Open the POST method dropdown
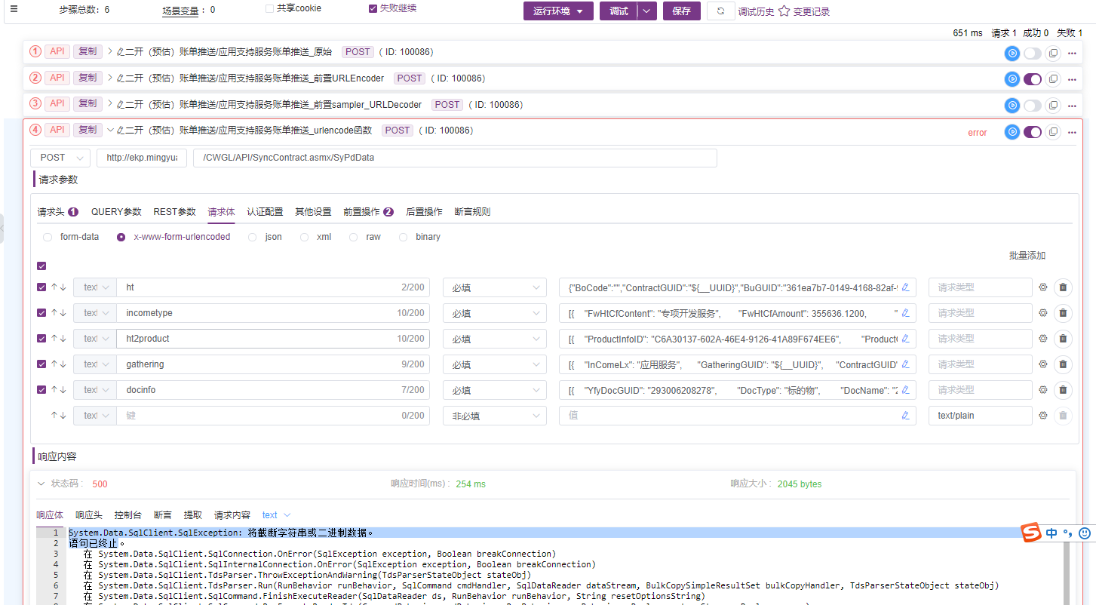 point(60,158)
